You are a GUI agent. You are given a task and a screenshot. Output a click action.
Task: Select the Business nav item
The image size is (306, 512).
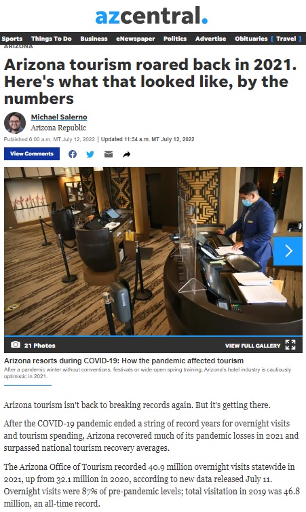94,39
